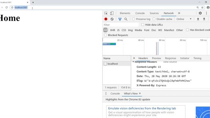The width and height of the screenshot is (210, 118).
Task: Open the Timing tab of request
Action: coord(197,58)
